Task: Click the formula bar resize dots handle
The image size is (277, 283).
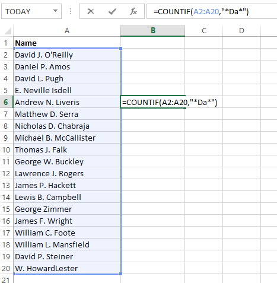Action: click(71, 11)
